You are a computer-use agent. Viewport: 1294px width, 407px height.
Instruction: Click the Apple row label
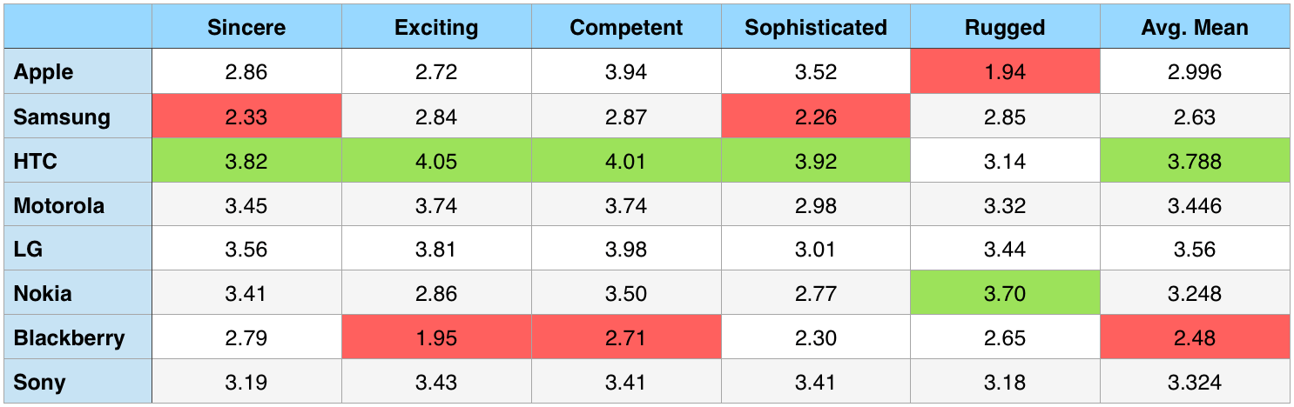click(x=44, y=71)
